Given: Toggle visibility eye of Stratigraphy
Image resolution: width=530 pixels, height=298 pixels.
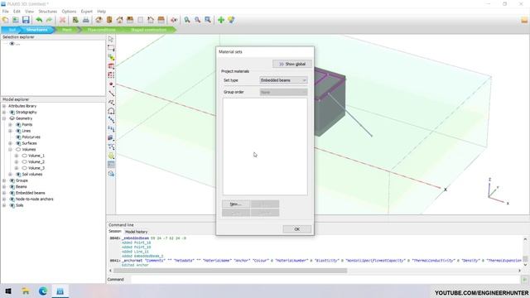Looking at the screenshot, I should pos(12,113).
